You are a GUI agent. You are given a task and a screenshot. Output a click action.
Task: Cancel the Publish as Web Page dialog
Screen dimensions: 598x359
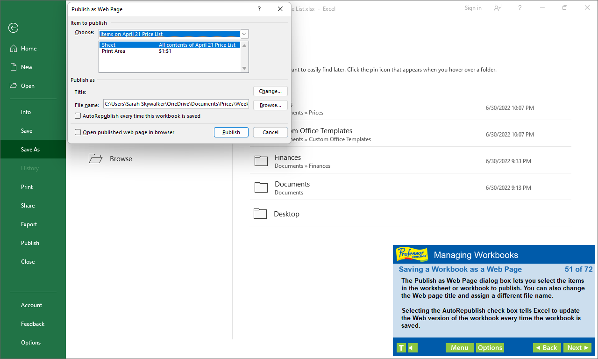[x=271, y=132]
